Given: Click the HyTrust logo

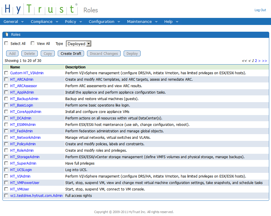Looking at the screenshot, I should [40, 9].
